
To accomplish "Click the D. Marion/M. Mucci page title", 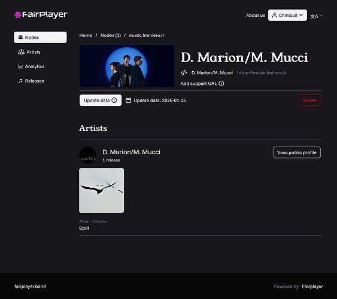I will click(244, 57).
